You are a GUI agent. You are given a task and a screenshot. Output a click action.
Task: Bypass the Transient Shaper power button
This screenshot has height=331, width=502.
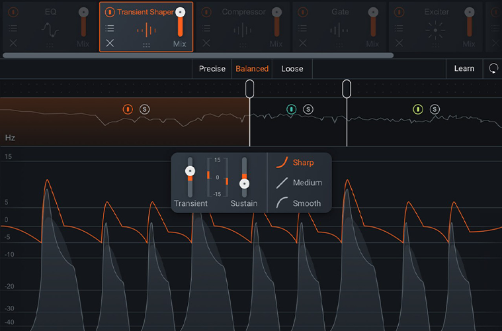[110, 12]
